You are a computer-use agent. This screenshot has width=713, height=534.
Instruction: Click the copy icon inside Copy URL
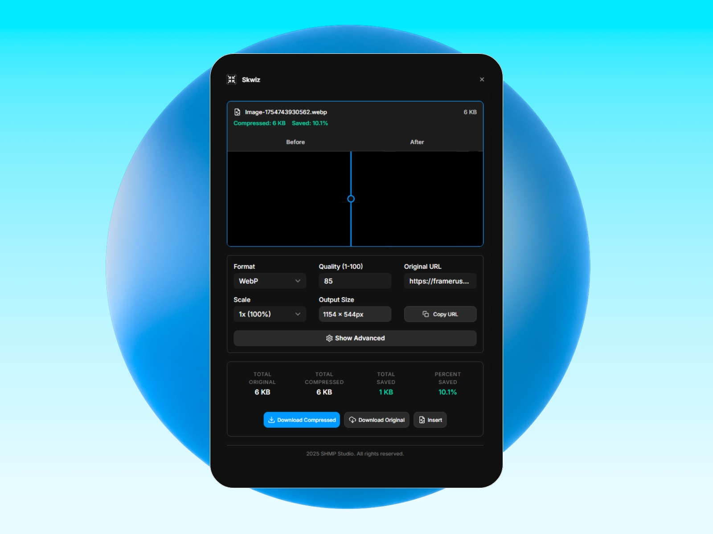pos(424,314)
